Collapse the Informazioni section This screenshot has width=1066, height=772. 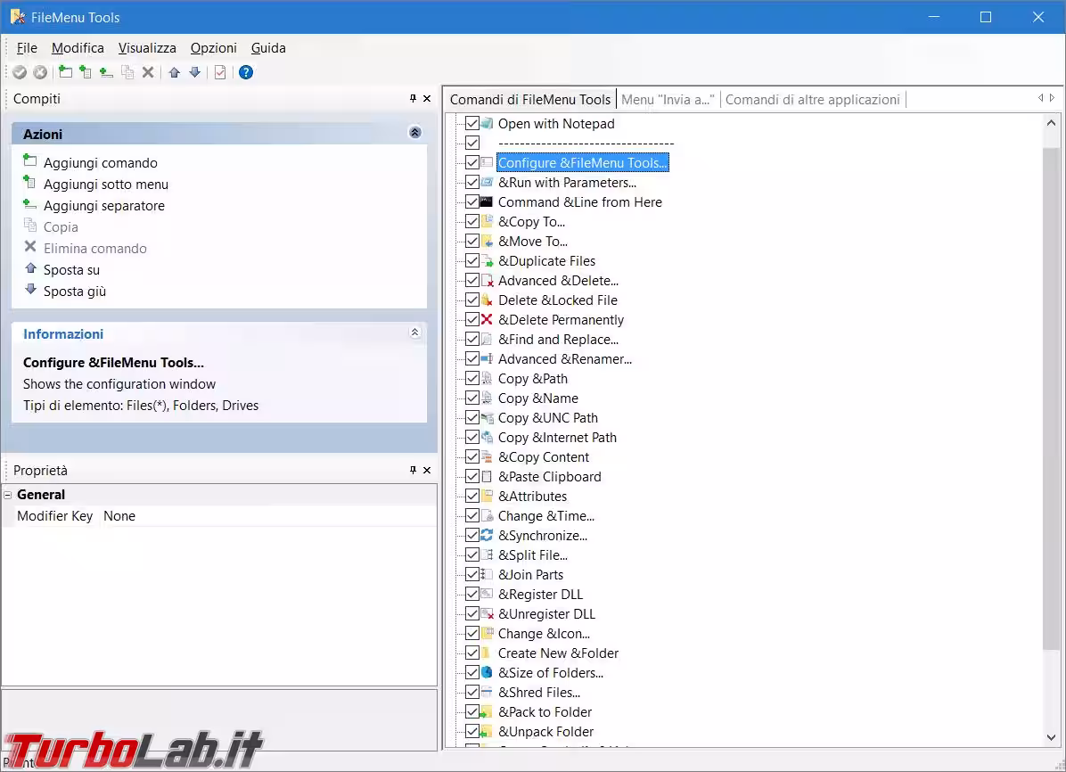pyautogui.click(x=414, y=333)
